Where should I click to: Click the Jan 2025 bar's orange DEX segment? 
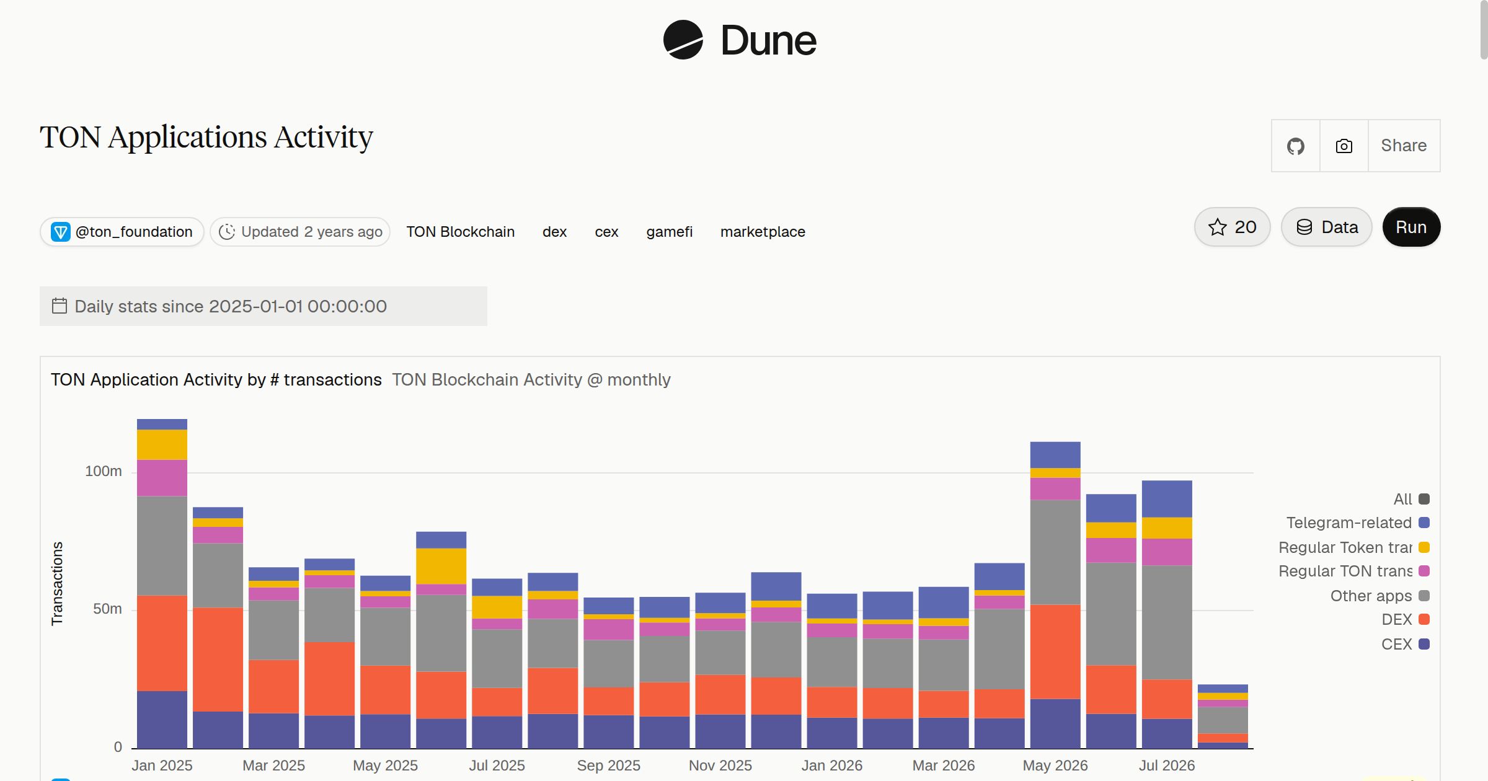pos(162,643)
